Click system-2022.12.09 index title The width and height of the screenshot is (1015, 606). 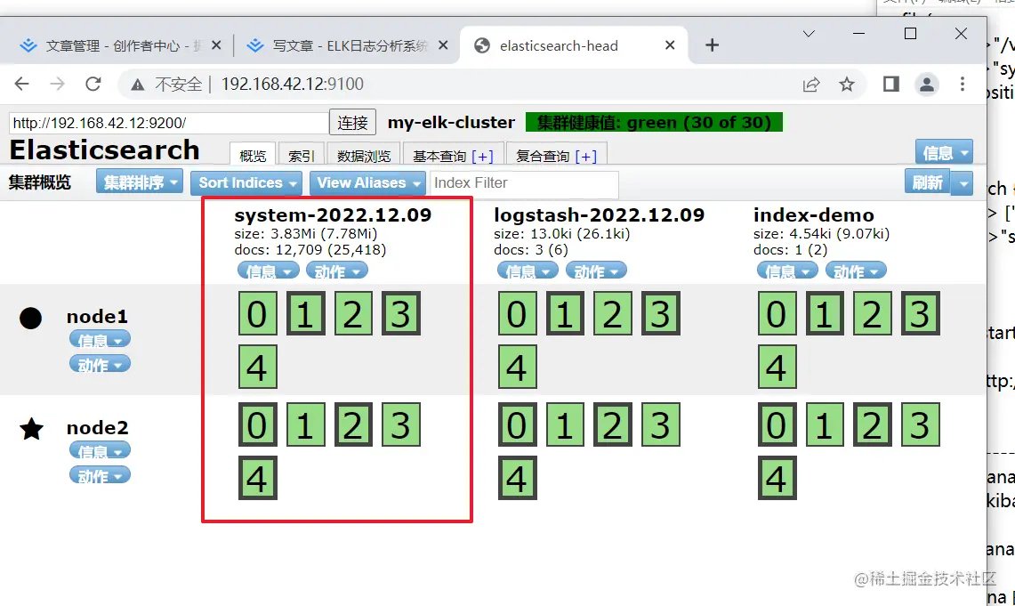click(x=333, y=215)
